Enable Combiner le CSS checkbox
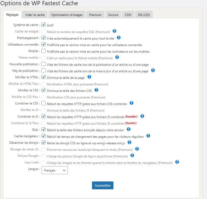Viewport: 207px width, 199px height. click(x=43, y=103)
